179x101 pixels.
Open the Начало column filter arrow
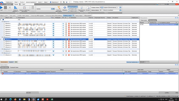14,72
